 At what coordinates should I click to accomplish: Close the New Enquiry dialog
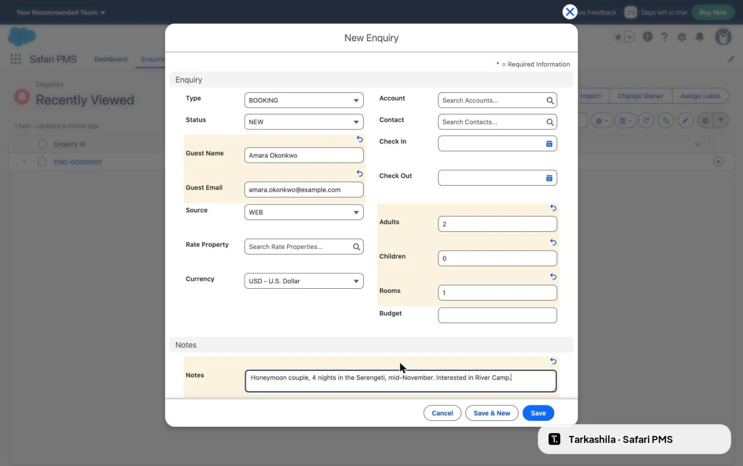[x=570, y=12]
